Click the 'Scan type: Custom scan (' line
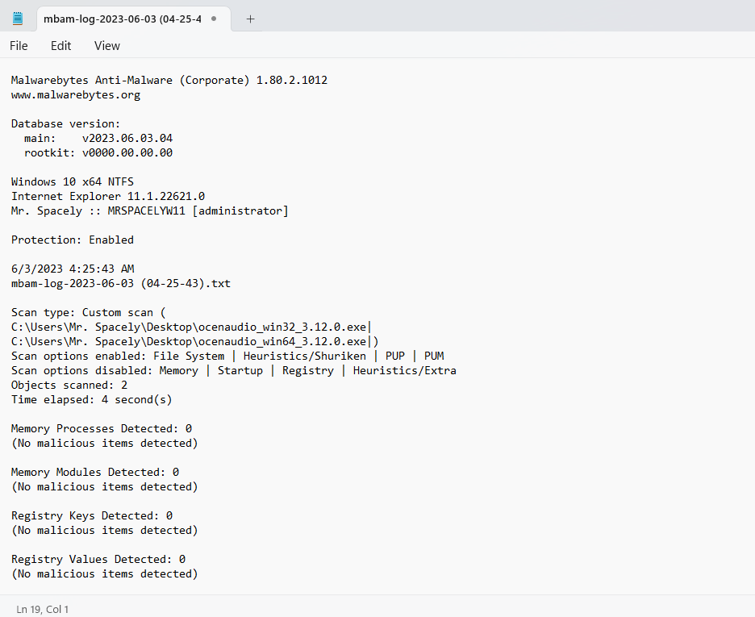 (x=88, y=312)
